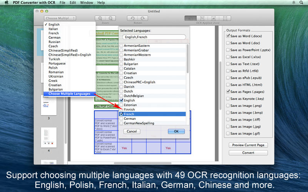Uncheck Save as Pages (.pages)
This screenshot has width=308, height=192.
click(228, 92)
